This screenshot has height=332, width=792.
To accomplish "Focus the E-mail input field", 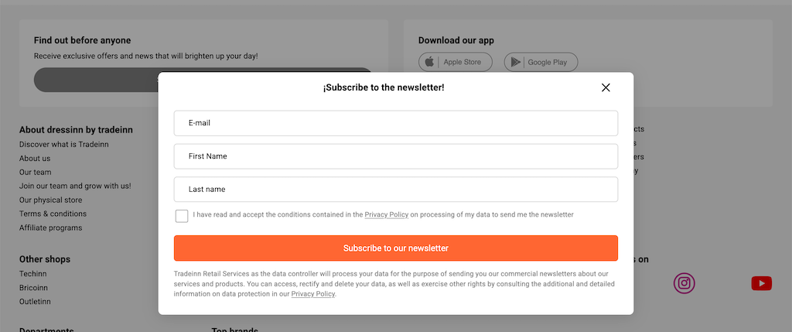I will click(395, 123).
